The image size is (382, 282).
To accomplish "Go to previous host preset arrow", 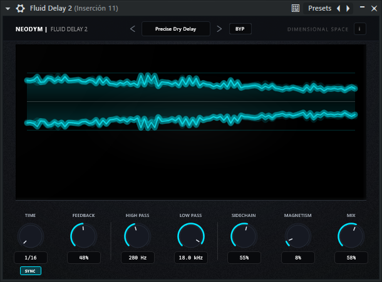I will tap(339, 9).
